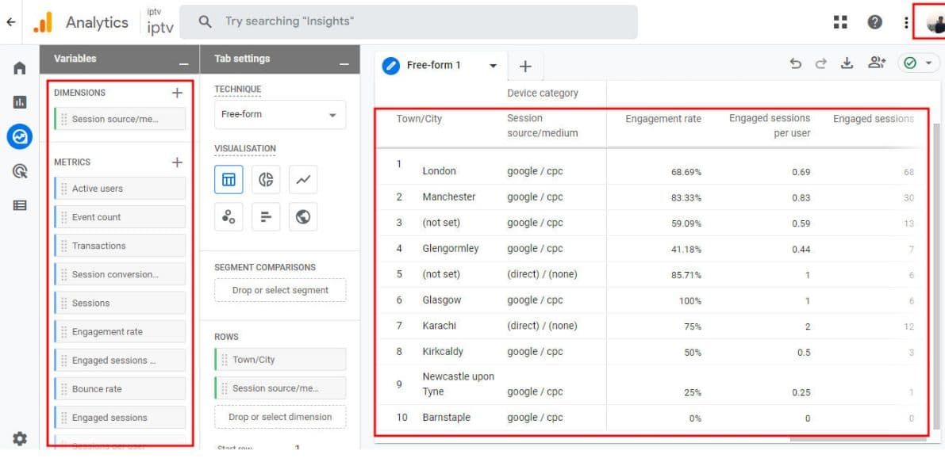Open Advertising icon in left sidebar
Image resolution: width=945 pixels, height=462 pixels.
(19, 171)
